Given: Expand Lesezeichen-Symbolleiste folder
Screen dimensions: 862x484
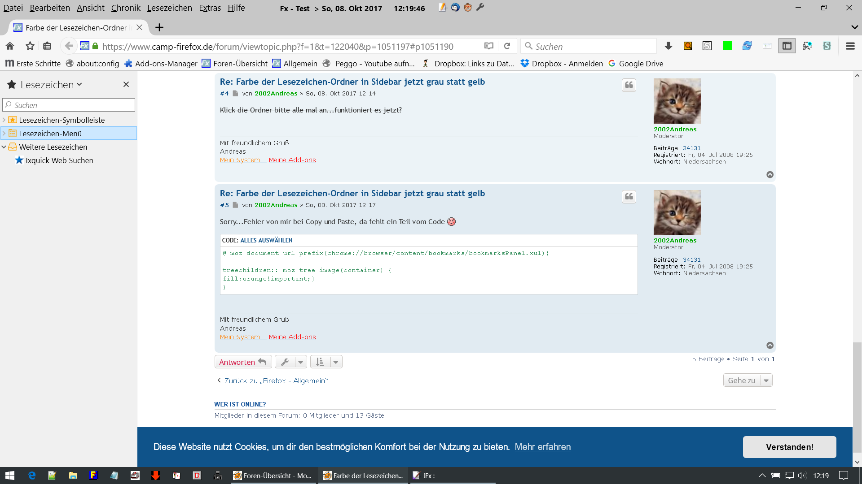Looking at the screenshot, I should 4,120.
